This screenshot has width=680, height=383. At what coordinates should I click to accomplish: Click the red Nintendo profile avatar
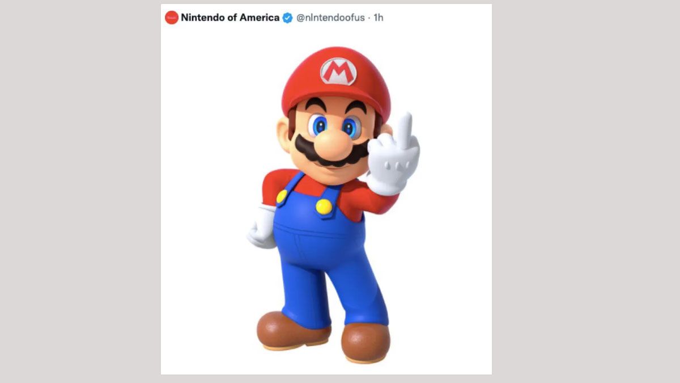click(x=172, y=18)
